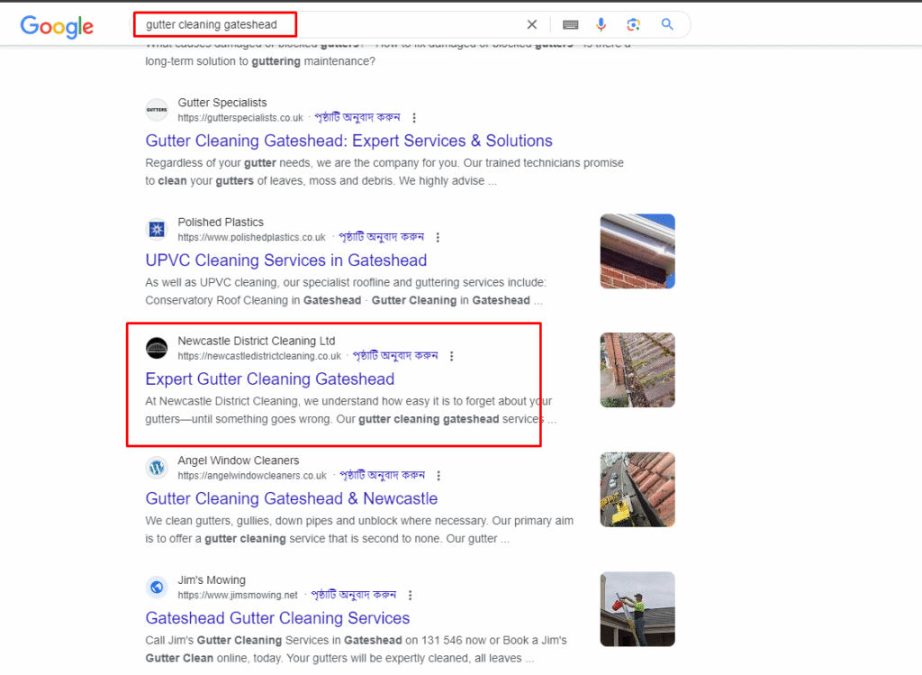Screen dimensions: 922x675
Task: Open more options for Gutter Specialists result
Action: pos(414,118)
